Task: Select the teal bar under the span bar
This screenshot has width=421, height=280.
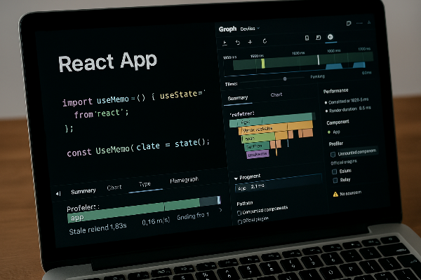Action: pos(257,146)
